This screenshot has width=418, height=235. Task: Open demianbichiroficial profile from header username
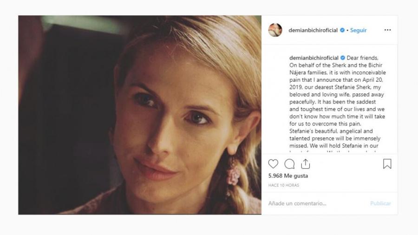click(x=313, y=30)
